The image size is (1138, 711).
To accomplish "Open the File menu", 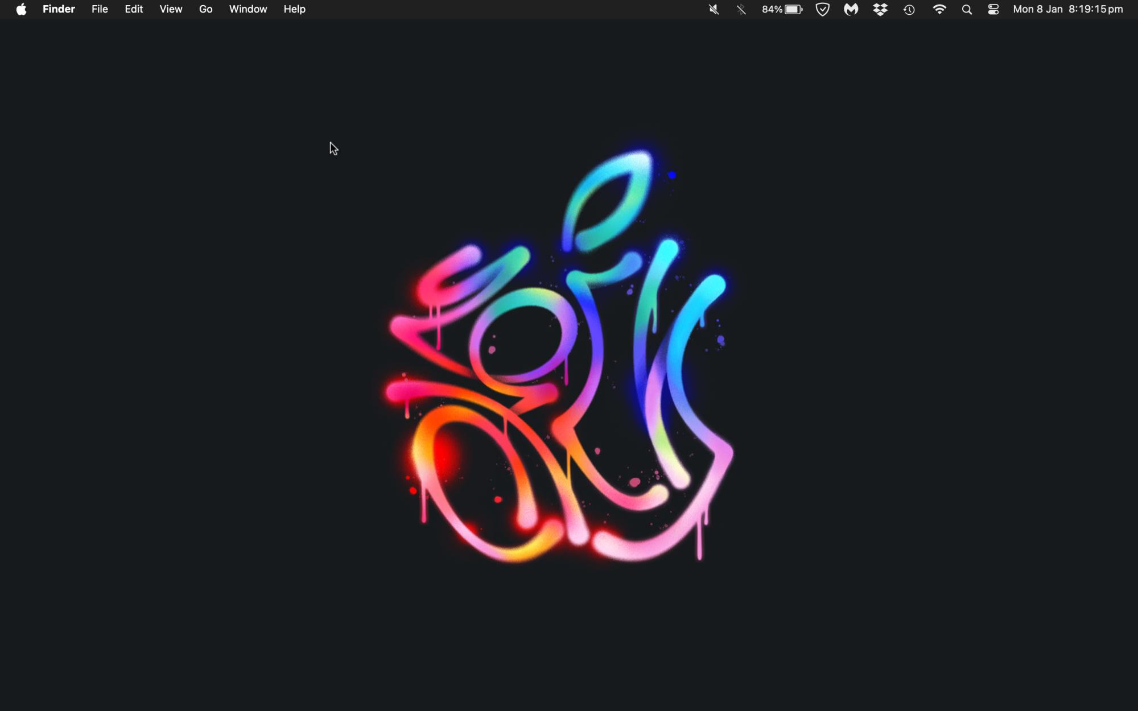I will [x=100, y=9].
